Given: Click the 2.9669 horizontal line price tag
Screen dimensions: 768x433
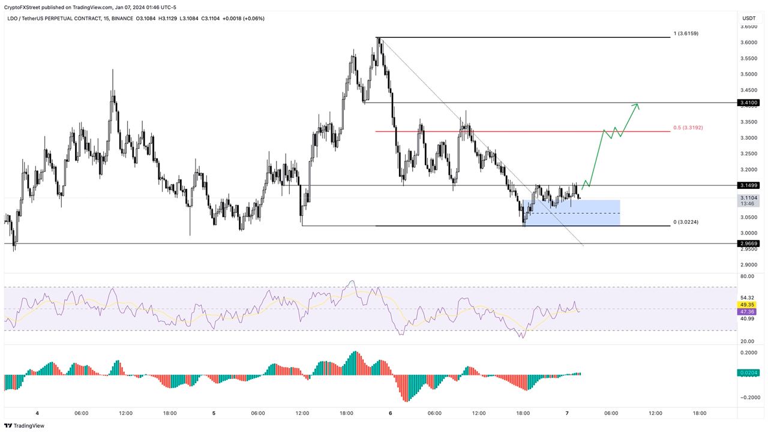Looking at the screenshot, I should (x=749, y=243).
